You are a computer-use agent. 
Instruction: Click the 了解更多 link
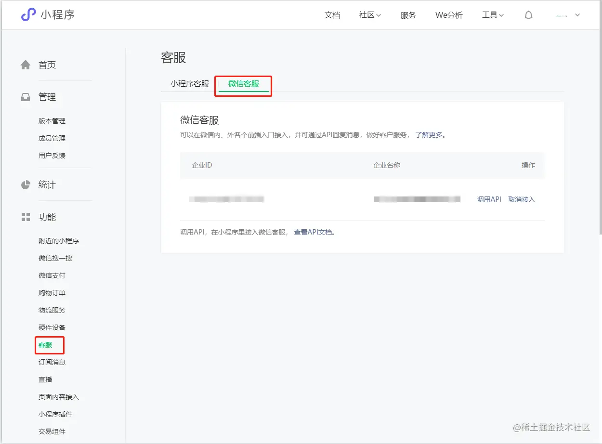coord(429,135)
